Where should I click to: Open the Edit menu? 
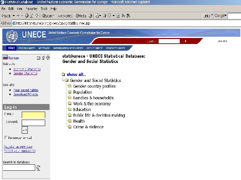pyautogui.click(x=11, y=9)
